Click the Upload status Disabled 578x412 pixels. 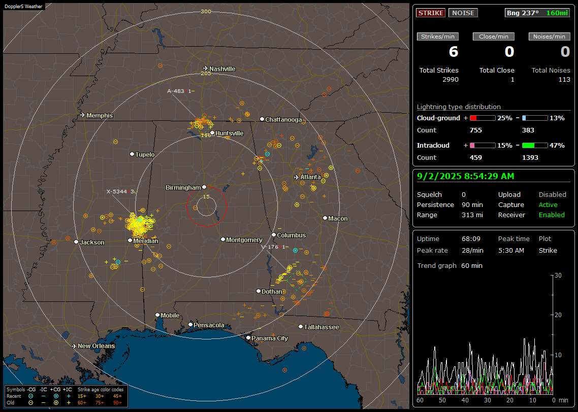tap(552, 195)
